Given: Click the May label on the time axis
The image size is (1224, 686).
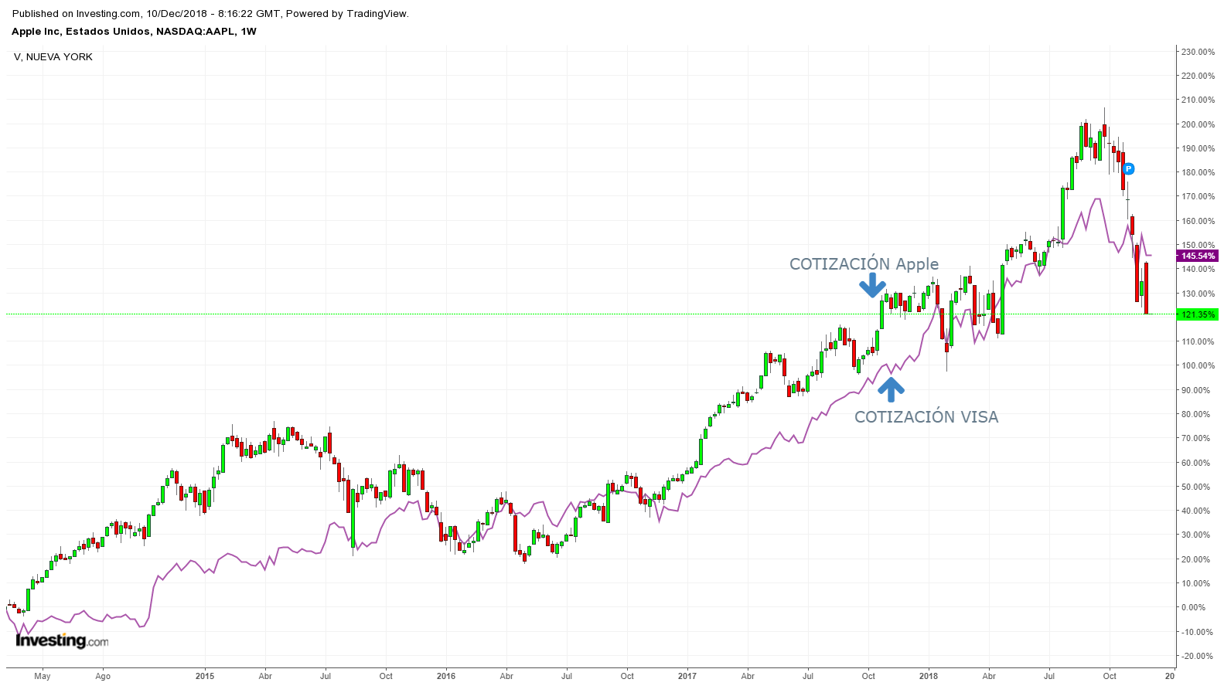Looking at the screenshot, I should 43,676.
